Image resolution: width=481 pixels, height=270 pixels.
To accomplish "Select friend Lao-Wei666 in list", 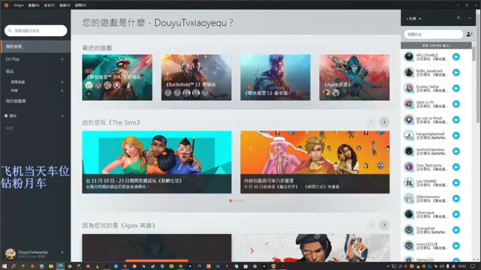I will 436,183.
